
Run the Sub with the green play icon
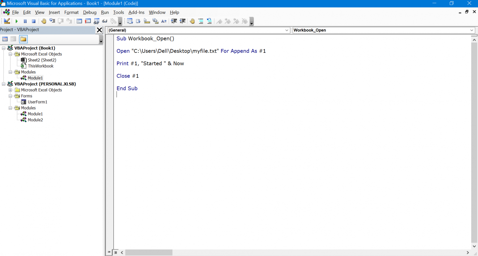click(17, 21)
